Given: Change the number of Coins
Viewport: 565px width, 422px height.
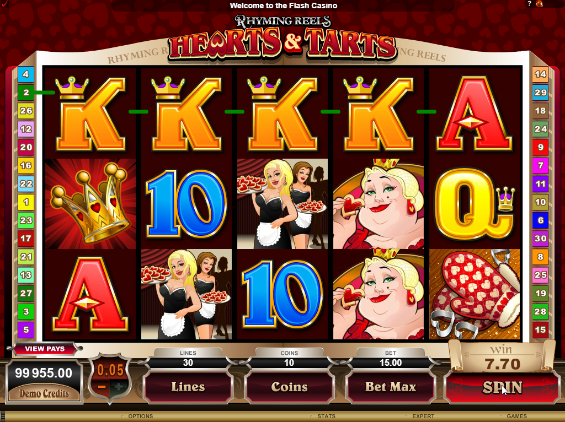Looking at the screenshot, I should 289,387.
